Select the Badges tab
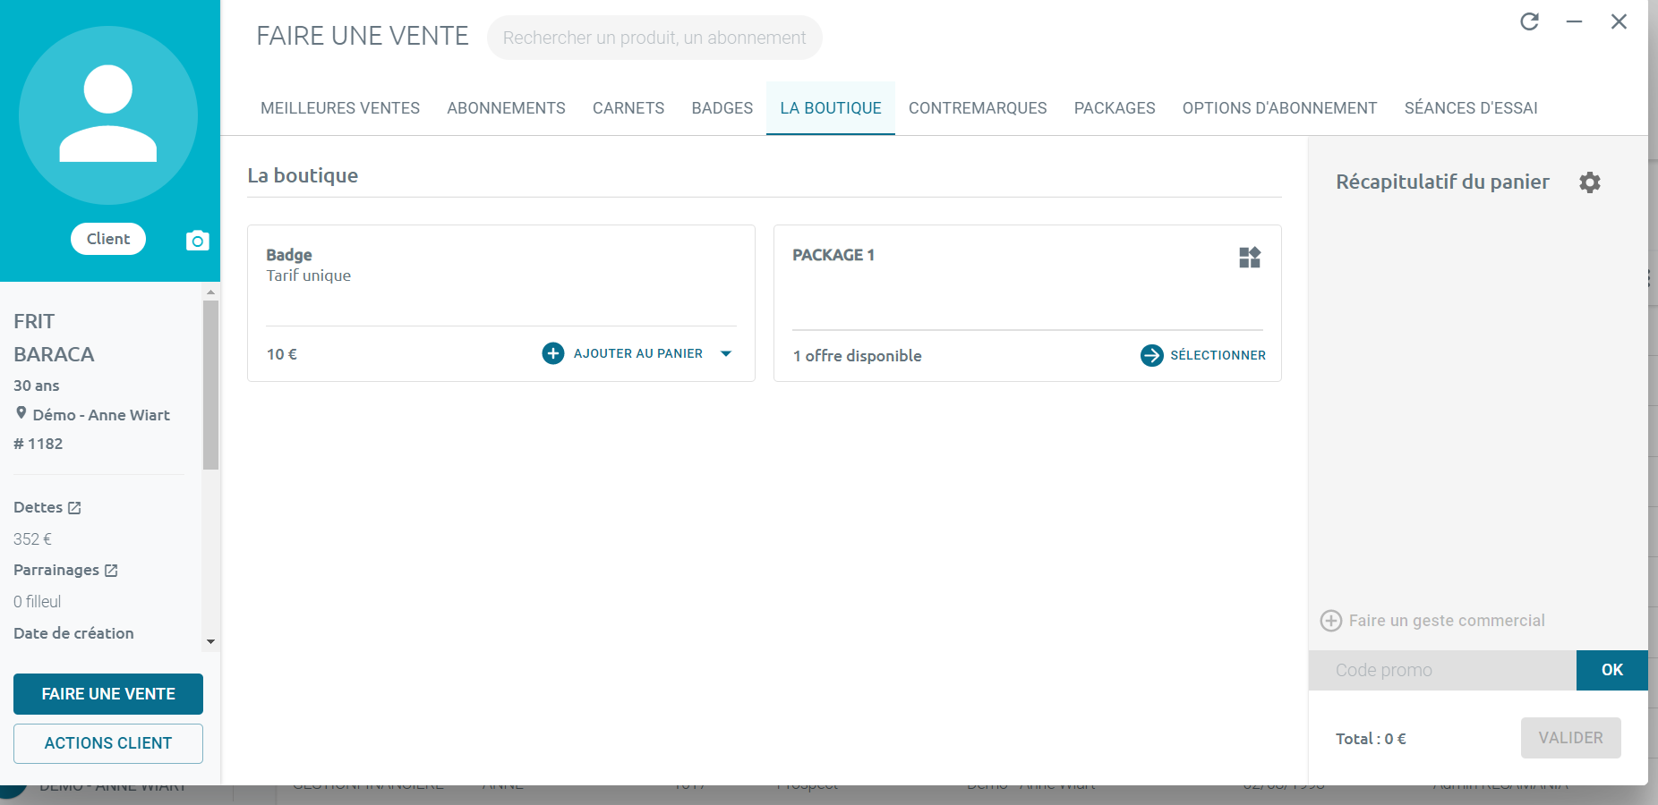 click(722, 108)
